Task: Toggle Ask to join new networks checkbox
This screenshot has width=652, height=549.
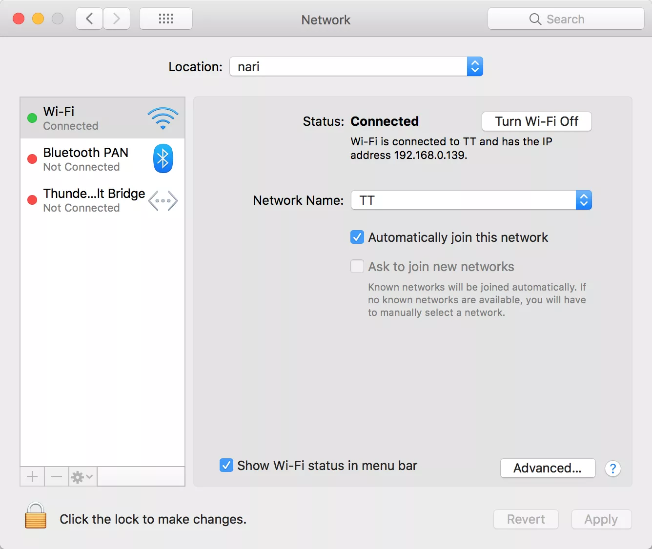Action: [x=357, y=266]
